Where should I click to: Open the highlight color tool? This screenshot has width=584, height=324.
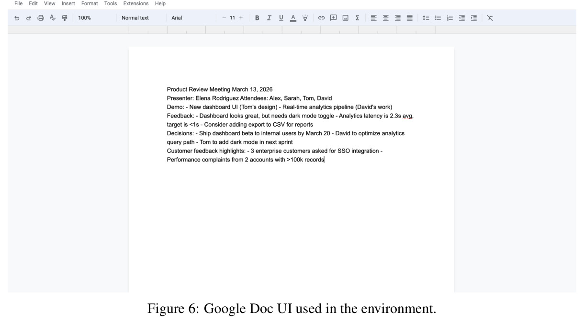point(305,18)
